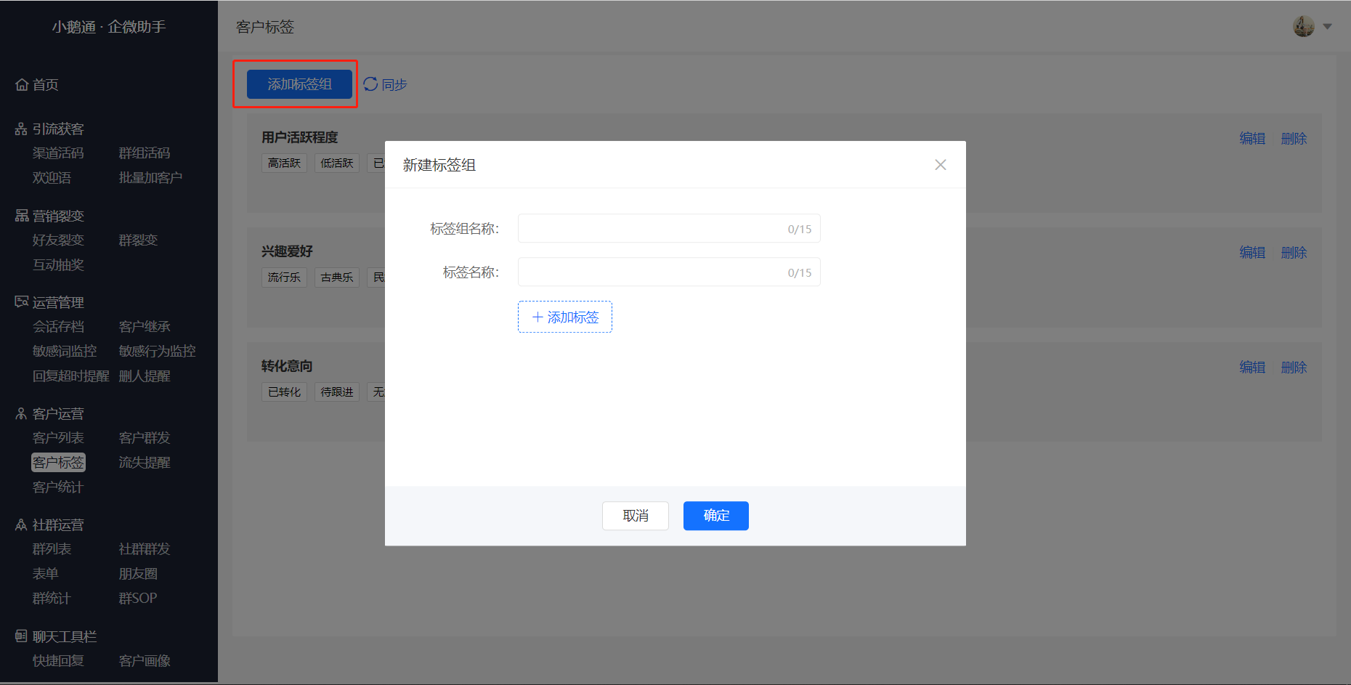Viewport: 1351px width, 685px height.
Task: Open 客户画像 in the sidebar
Action: (145, 661)
